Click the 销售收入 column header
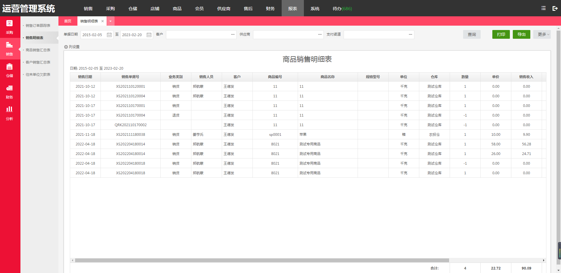Screen dimensions: 561x273 527,77
